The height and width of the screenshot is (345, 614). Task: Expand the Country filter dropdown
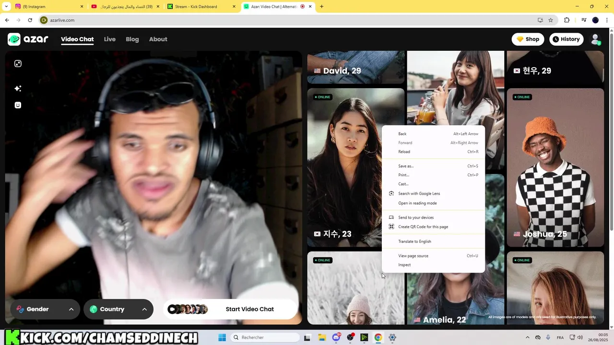point(118,309)
